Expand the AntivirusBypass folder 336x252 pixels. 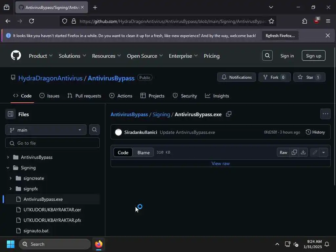[x=8, y=157]
